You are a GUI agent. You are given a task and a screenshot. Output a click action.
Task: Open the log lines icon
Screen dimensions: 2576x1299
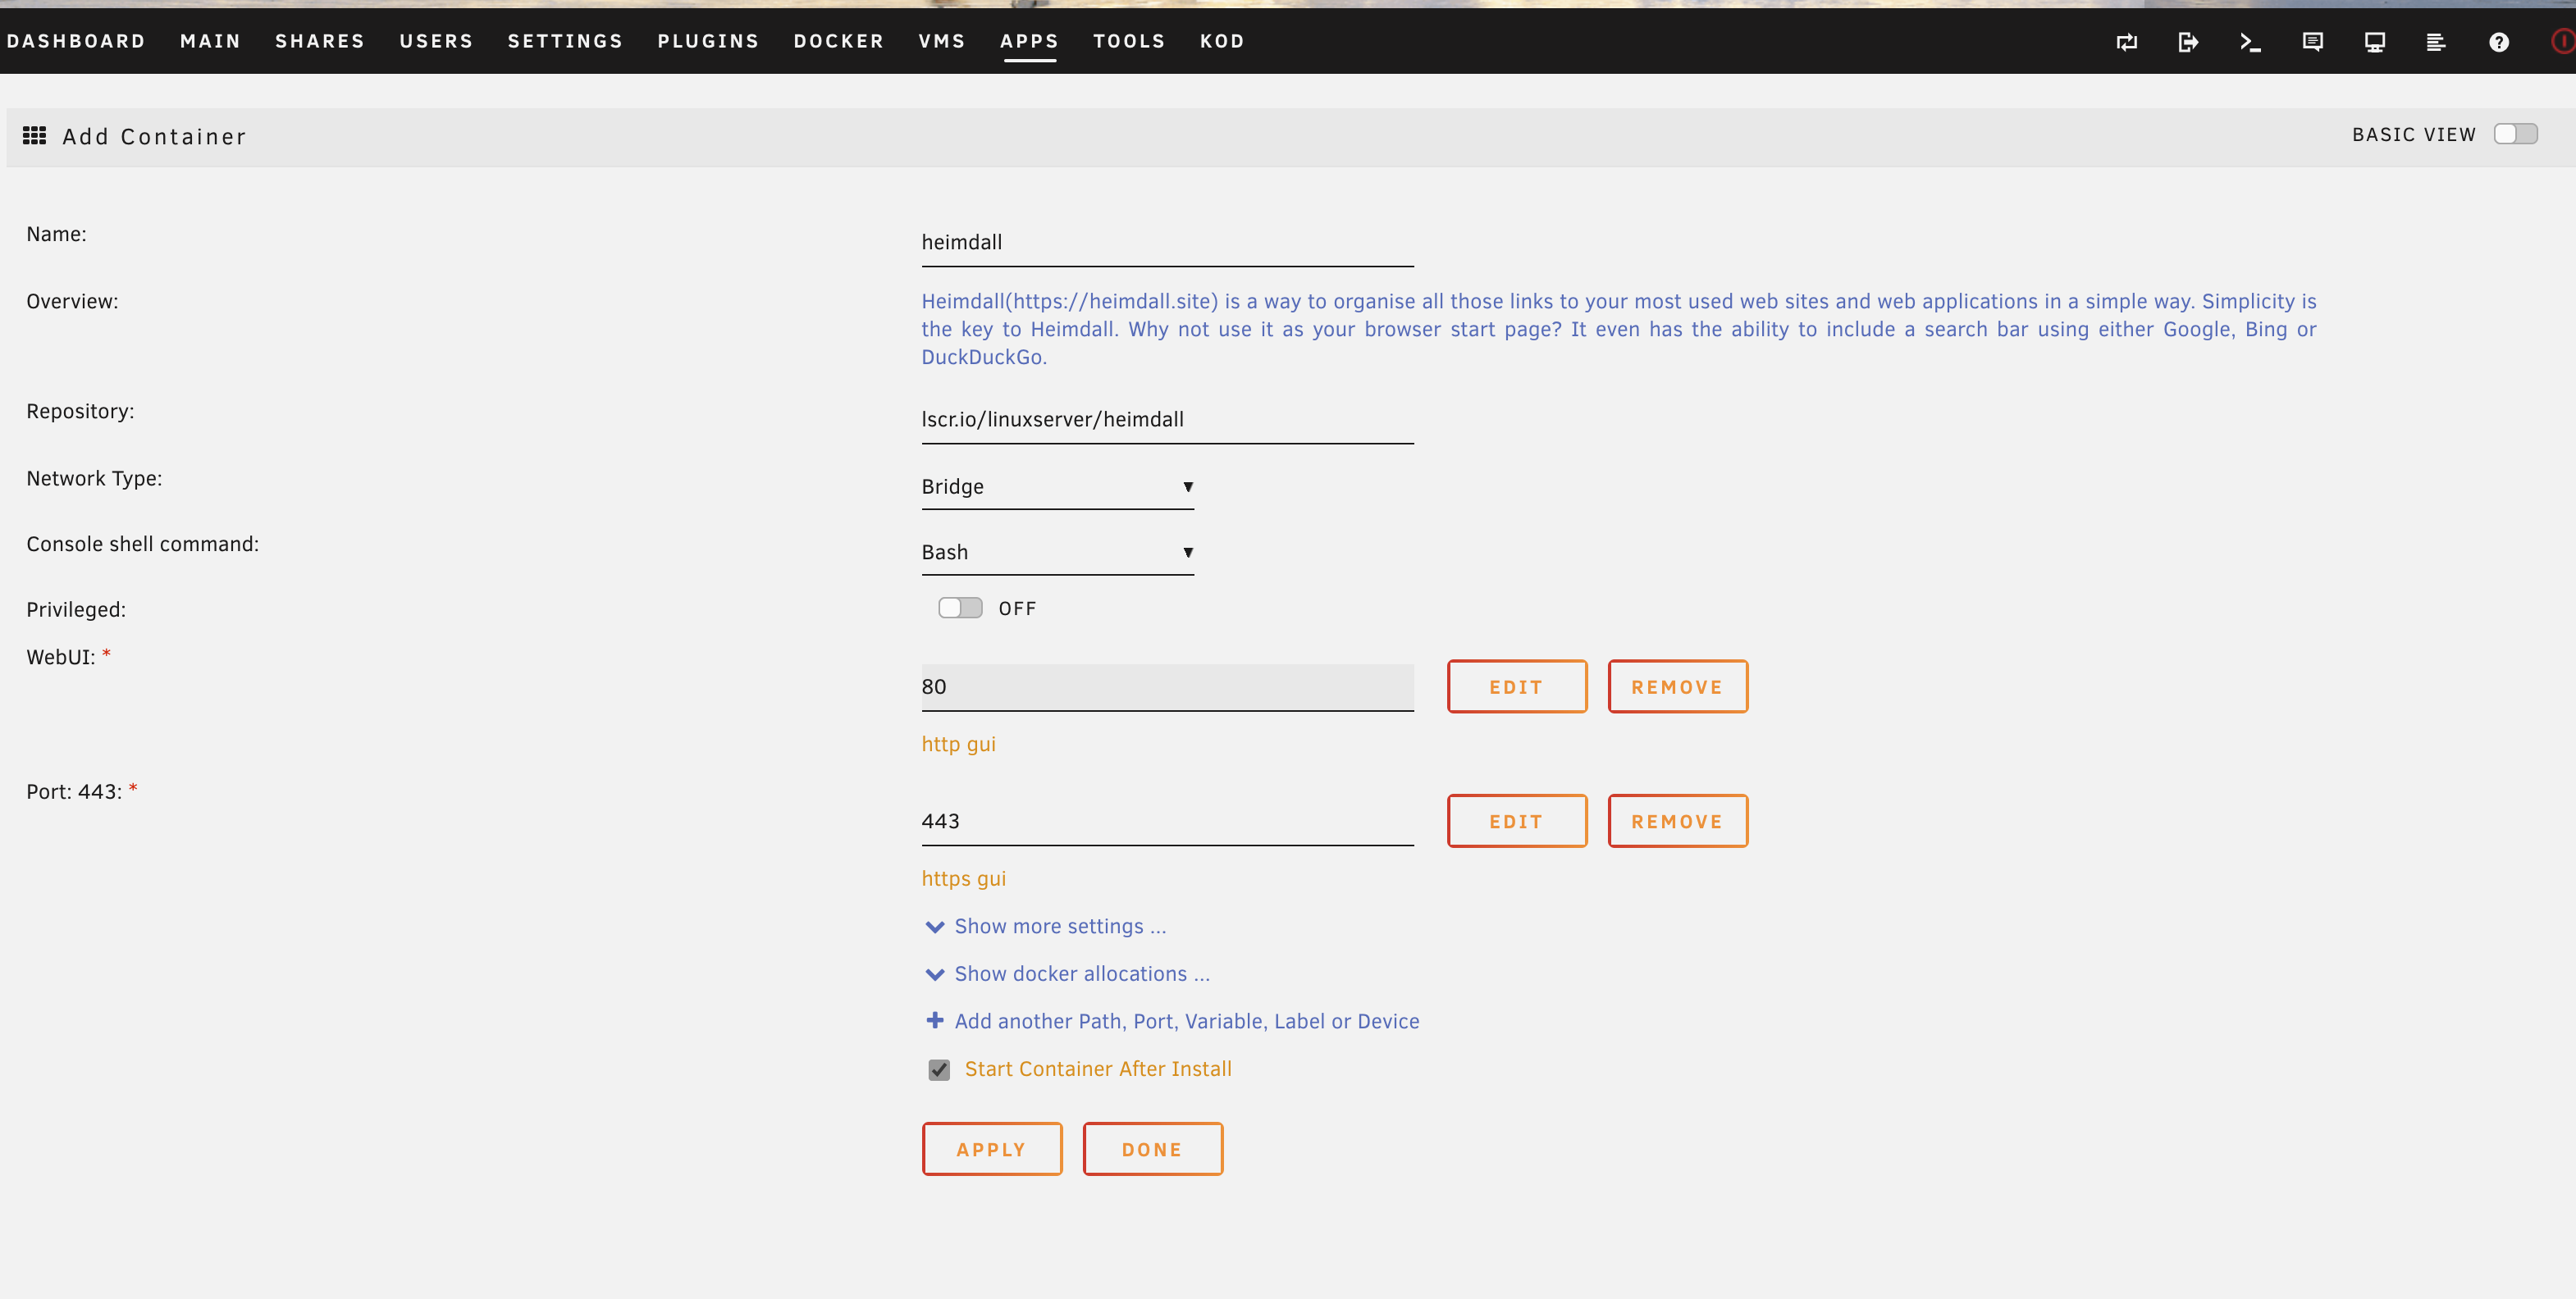coord(2436,42)
